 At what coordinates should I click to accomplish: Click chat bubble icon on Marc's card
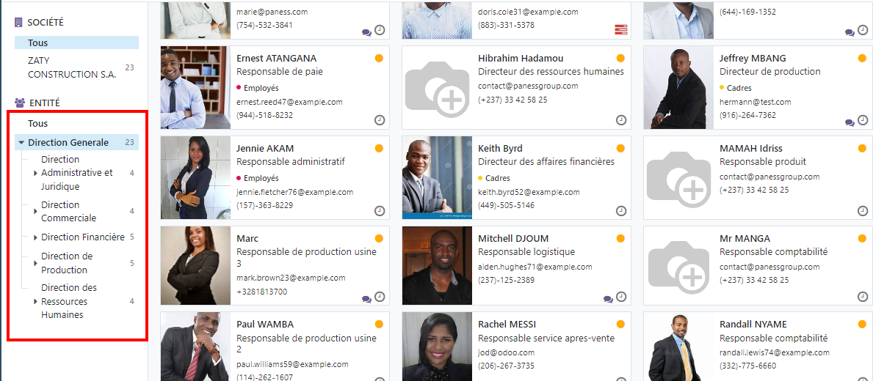(x=366, y=300)
